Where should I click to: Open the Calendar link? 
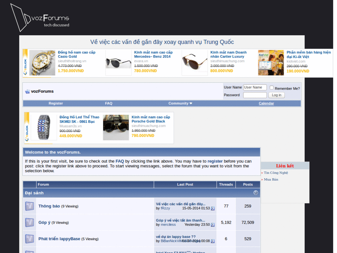(266, 103)
